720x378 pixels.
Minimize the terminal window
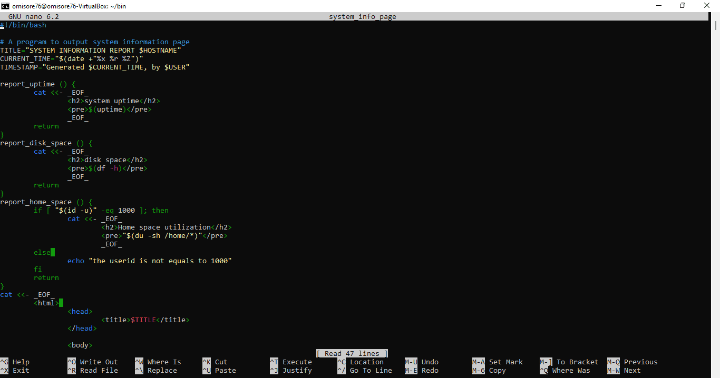[x=658, y=6]
